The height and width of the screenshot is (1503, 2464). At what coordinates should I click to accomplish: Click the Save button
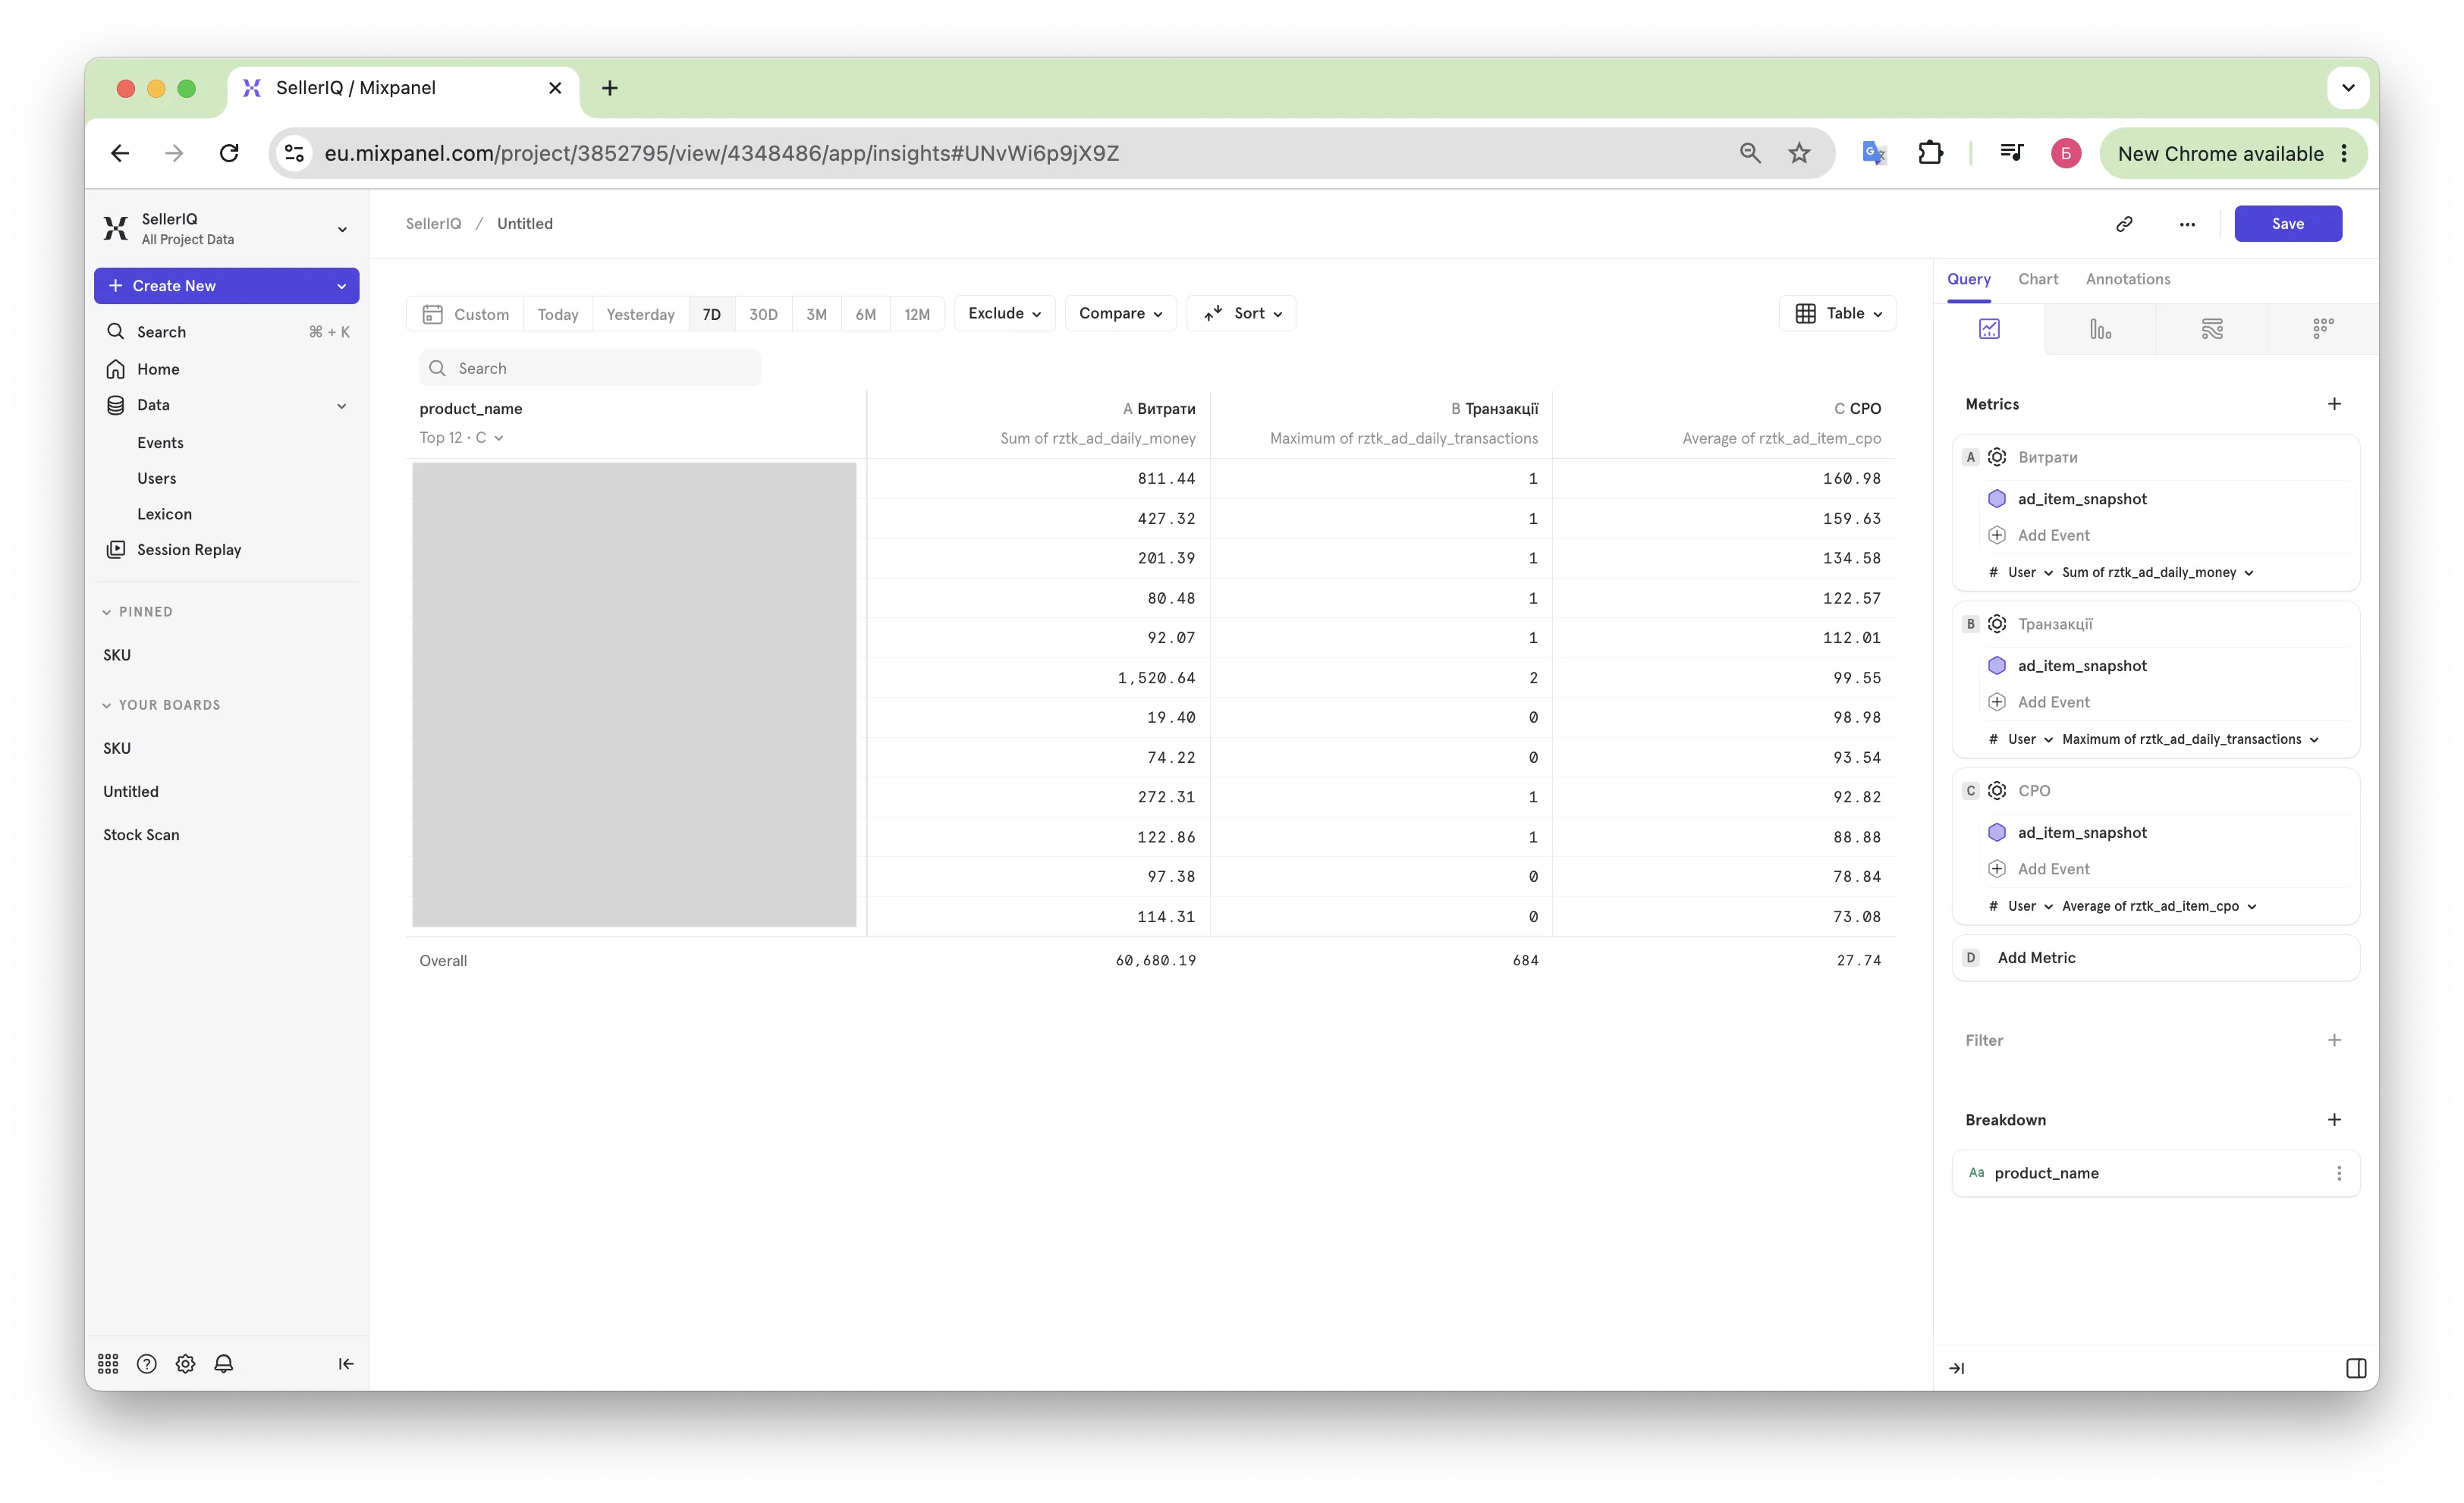click(2288, 224)
